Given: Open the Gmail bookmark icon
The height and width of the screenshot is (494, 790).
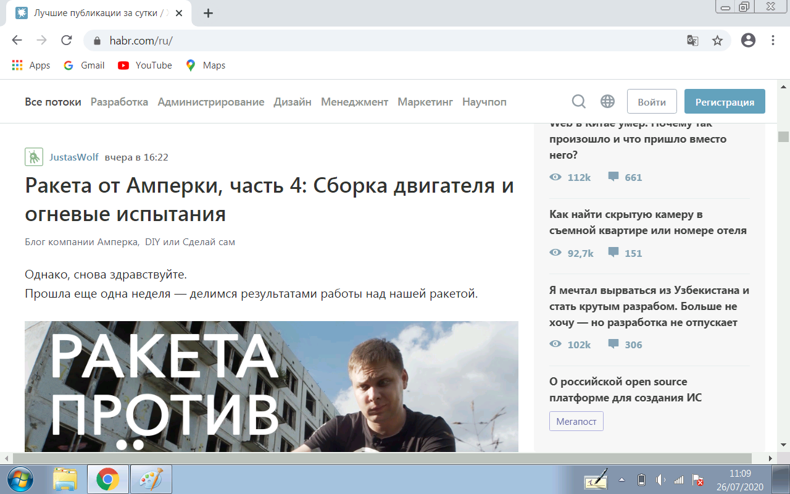Looking at the screenshot, I should [x=68, y=65].
